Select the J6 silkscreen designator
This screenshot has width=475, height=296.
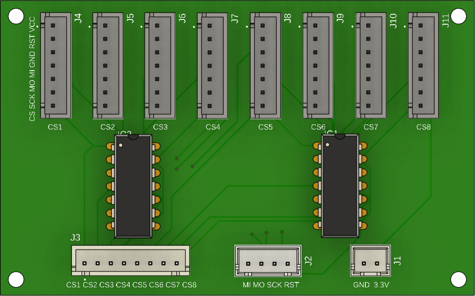[182, 18]
